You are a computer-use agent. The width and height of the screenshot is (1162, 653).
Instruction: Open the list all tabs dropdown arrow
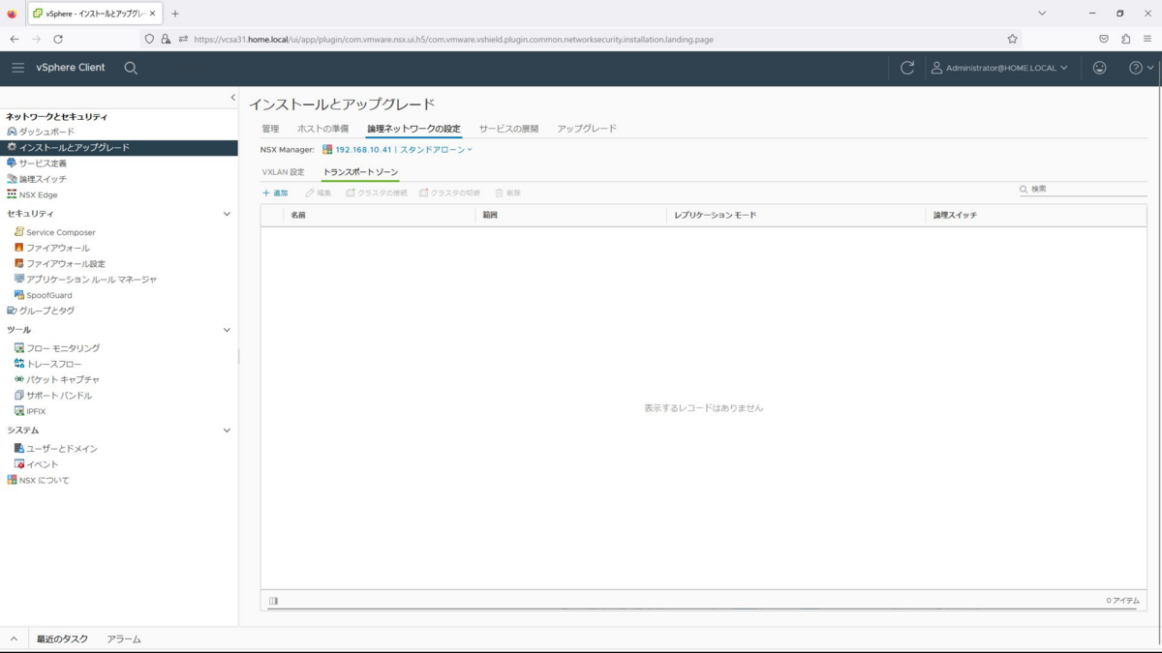[1042, 14]
